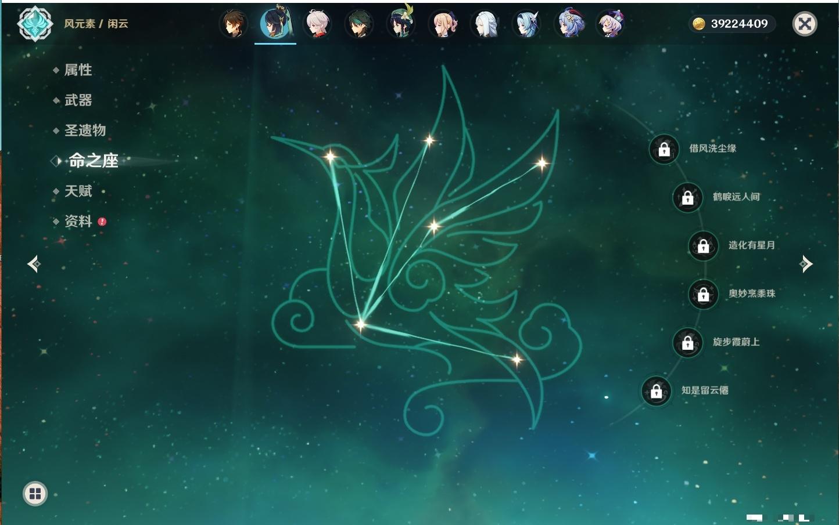Image resolution: width=839 pixels, height=525 pixels.
Task: Click the locked 鹤唳远人间 constellation icon
Action: [x=687, y=197]
